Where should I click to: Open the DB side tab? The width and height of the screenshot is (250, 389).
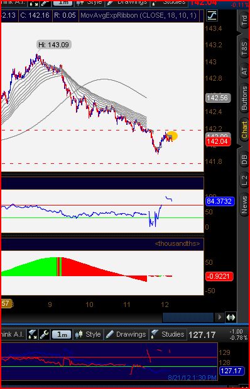(244, 160)
